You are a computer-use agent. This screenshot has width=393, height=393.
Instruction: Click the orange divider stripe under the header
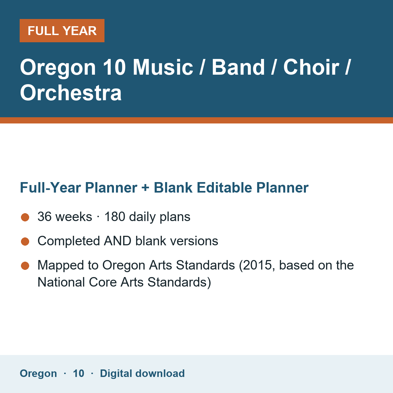(196, 120)
